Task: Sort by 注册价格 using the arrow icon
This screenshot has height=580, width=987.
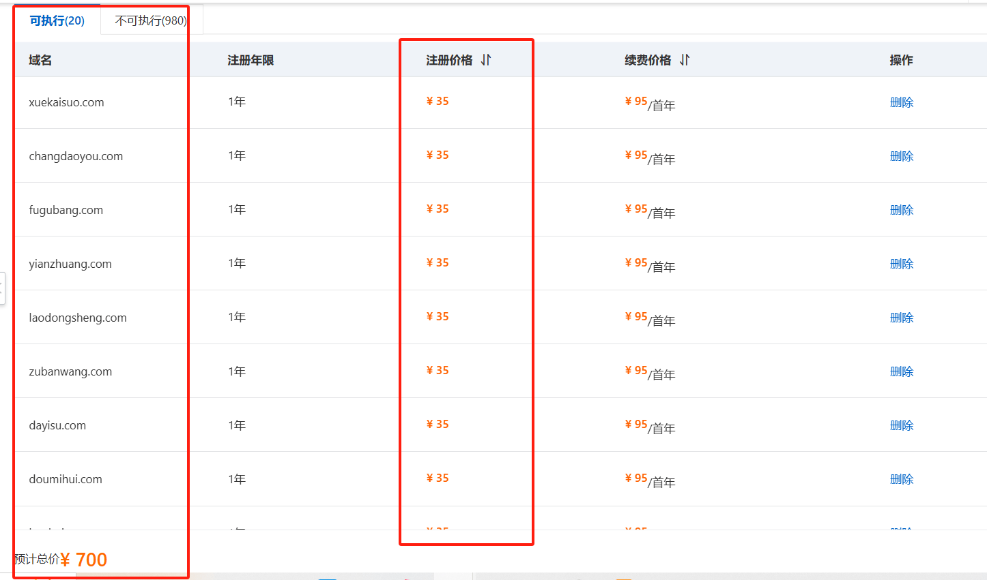Action: [x=485, y=60]
